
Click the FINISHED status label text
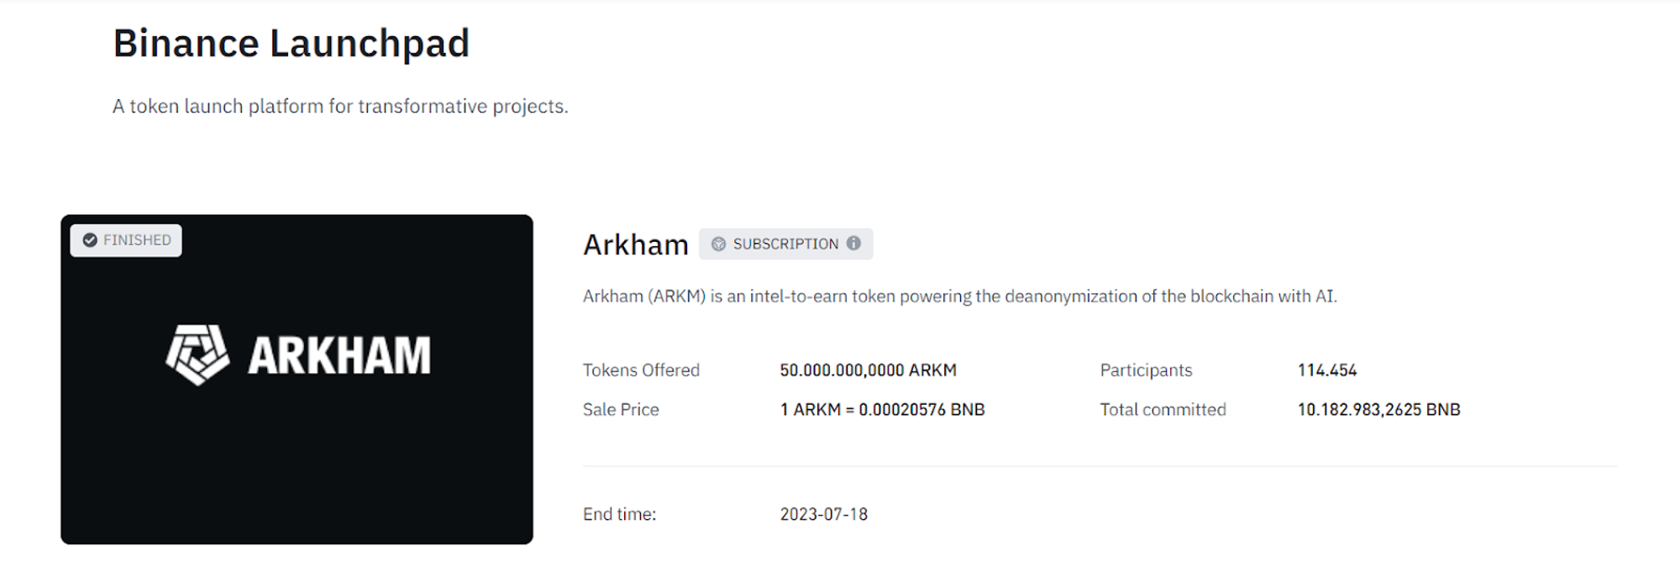(x=137, y=240)
